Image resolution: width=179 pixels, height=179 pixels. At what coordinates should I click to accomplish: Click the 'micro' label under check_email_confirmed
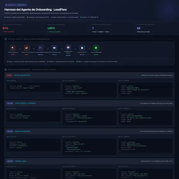(27, 55)
